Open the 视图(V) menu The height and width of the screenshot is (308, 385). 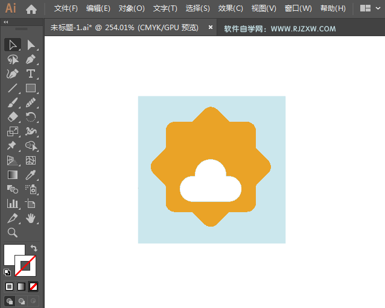(264, 8)
